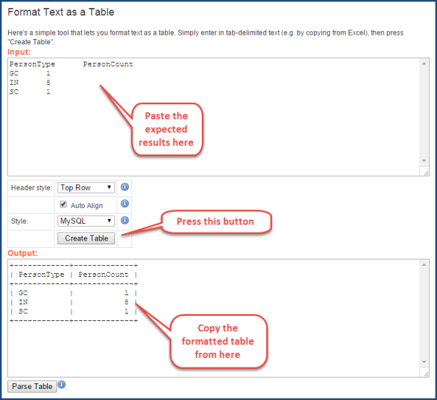Click the Parse Table button
Image resolution: width=437 pixels, height=400 pixels.
pyautogui.click(x=32, y=386)
